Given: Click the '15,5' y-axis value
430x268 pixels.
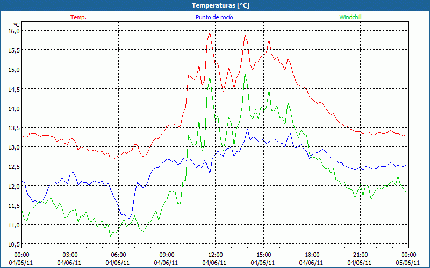Looking at the screenshot, I should (x=14, y=50).
